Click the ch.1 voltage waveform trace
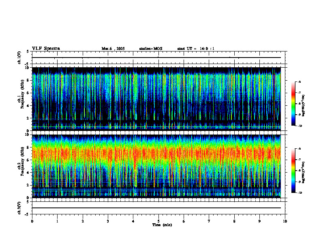Image resolution: width=321 pixels, height=248 pixels. [x=156, y=58]
